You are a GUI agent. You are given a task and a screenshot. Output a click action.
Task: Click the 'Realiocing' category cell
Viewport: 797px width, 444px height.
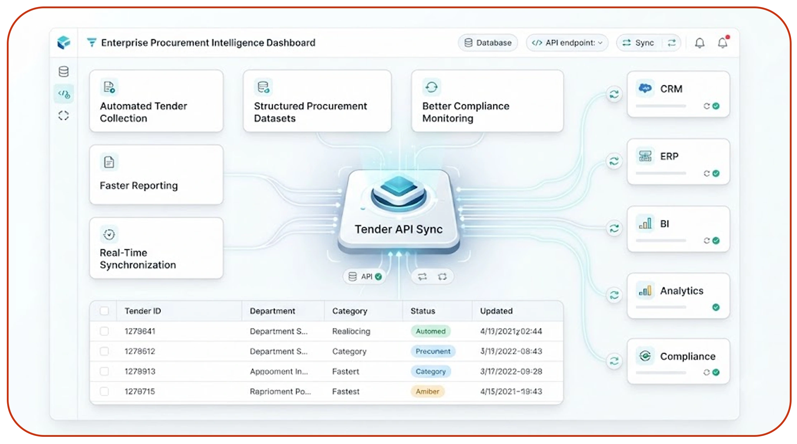coord(351,331)
